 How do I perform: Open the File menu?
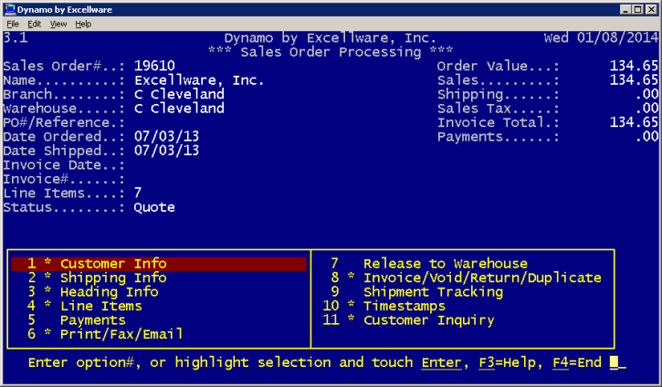pyautogui.click(x=13, y=24)
